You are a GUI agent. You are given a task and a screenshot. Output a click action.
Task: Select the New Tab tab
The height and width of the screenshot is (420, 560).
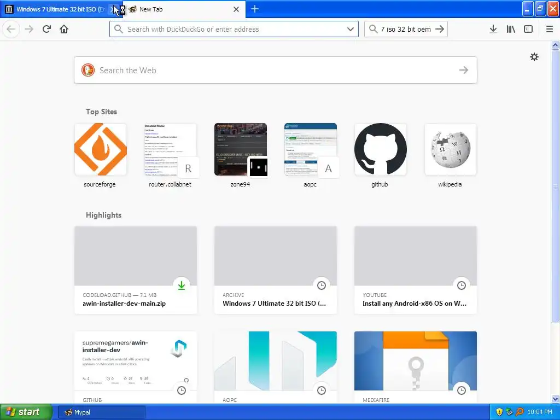coord(184,9)
